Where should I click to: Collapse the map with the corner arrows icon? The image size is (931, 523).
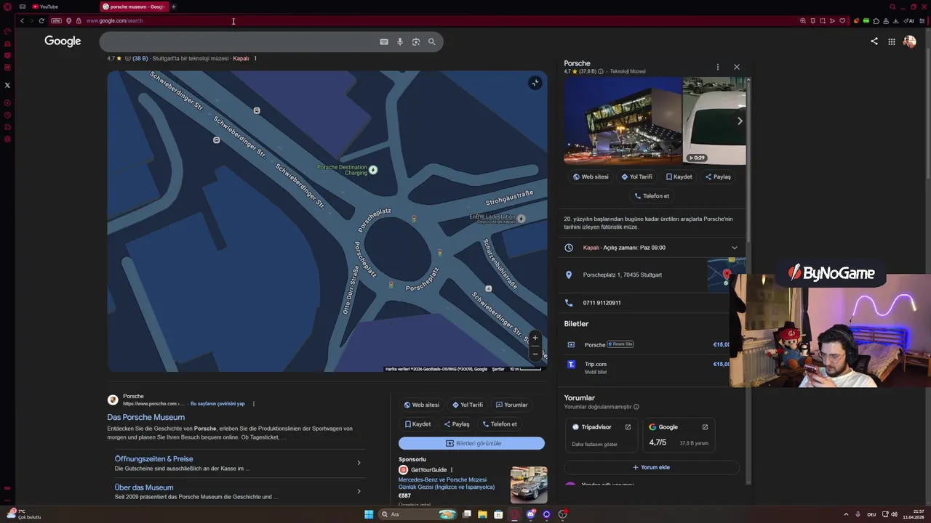(x=535, y=83)
